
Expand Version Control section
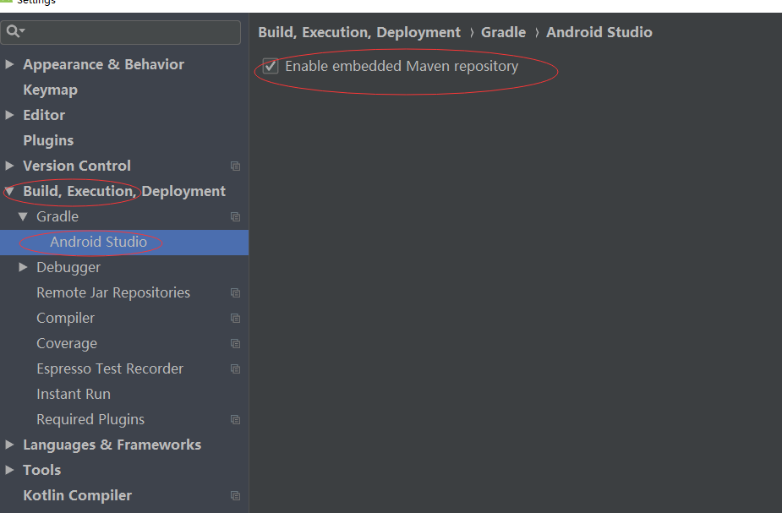[9, 166]
